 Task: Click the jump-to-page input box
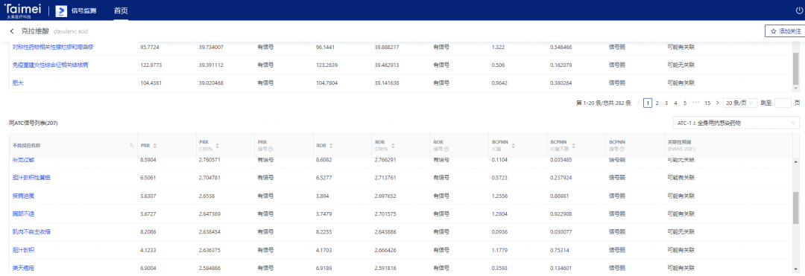(x=783, y=103)
